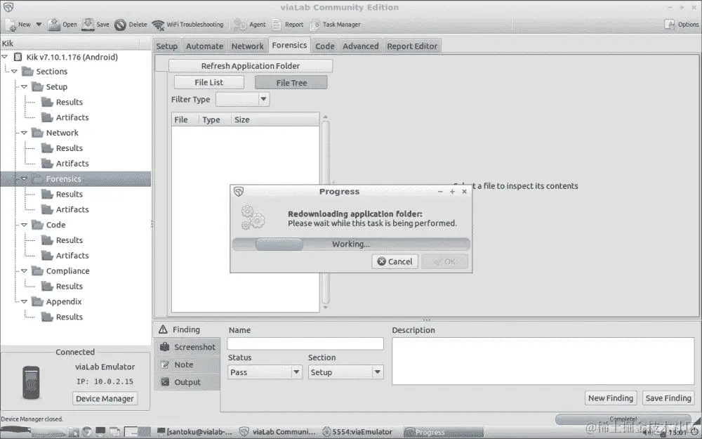Select Results under Setup
Screen dimensions: 702x439
69,102
